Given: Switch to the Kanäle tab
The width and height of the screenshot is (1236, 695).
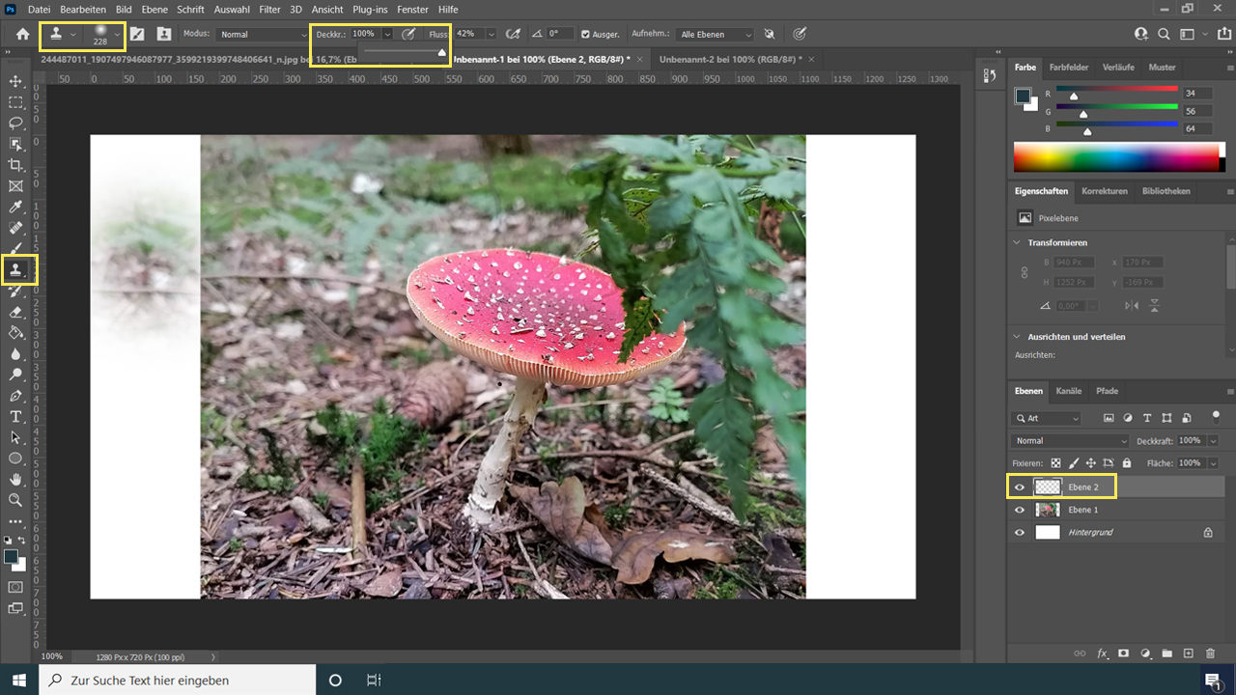Looking at the screenshot, I should click(x=1069, y=391).
